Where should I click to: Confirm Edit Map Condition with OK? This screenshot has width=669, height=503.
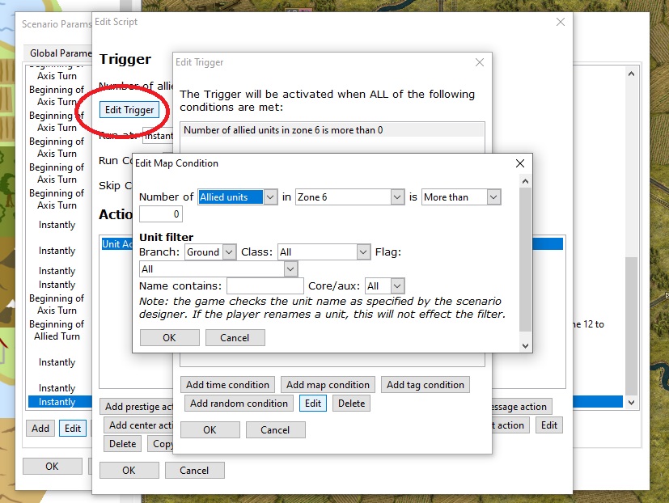pyautogui.click(x=169, y=337)
